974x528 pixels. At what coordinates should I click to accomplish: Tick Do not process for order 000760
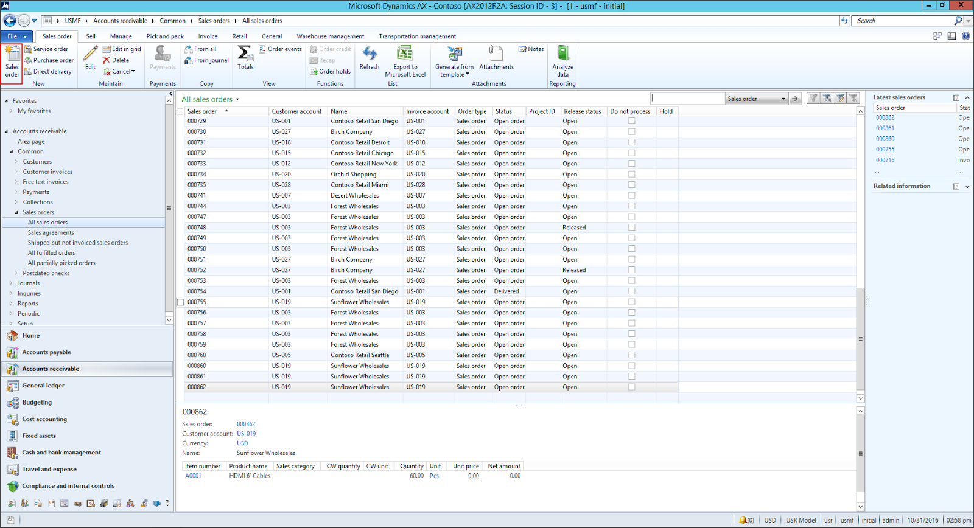(x=631, y=355)
